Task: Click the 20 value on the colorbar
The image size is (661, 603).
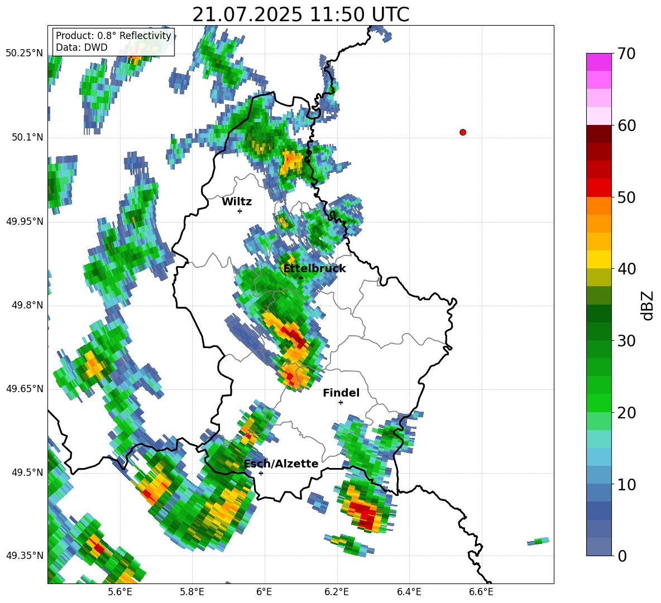Action: tap(626, 413)
